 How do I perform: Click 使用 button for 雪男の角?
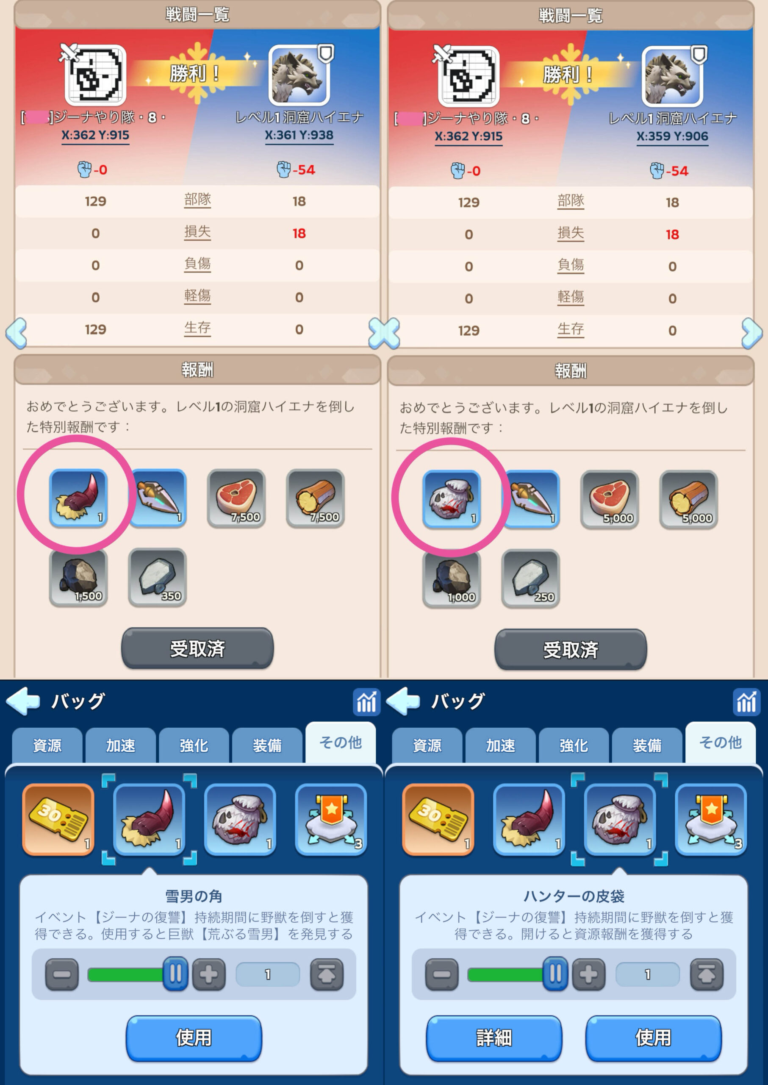click(x=194, y=1038)
